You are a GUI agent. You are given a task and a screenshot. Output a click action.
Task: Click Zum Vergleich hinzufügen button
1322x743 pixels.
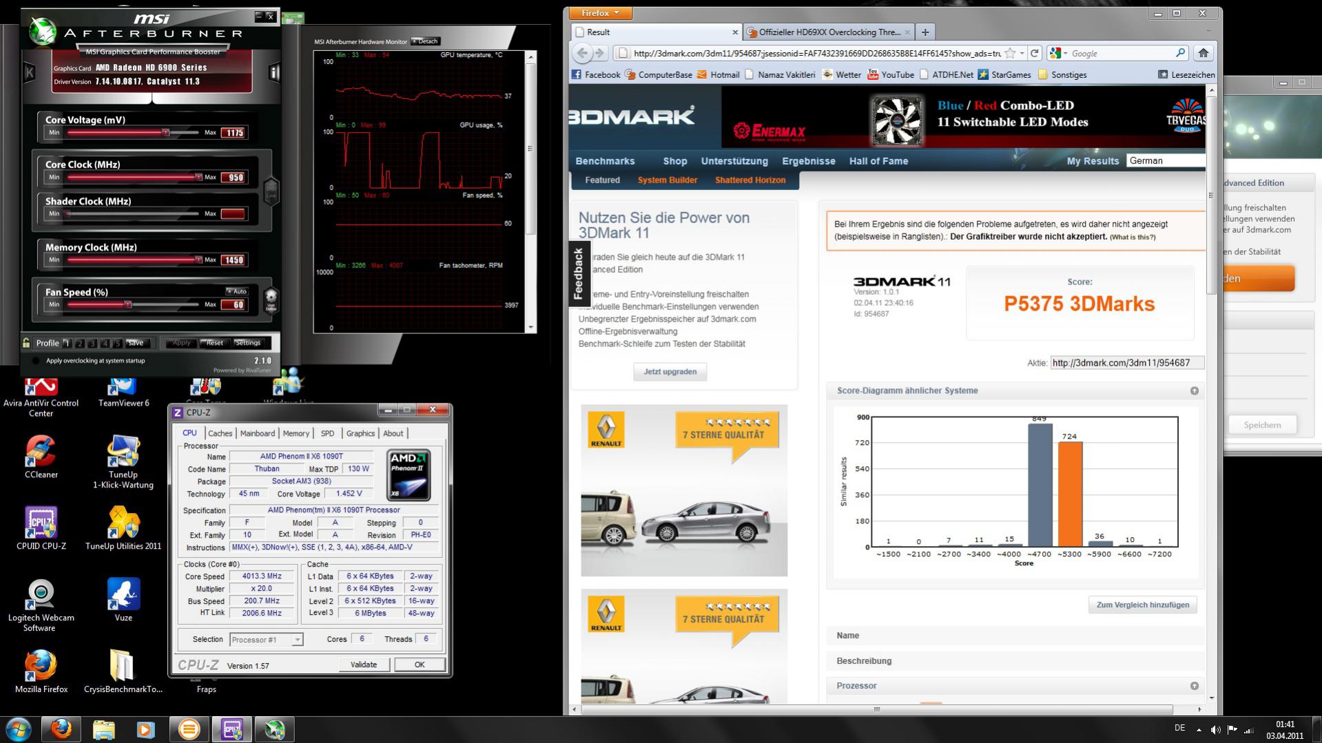[1143, 605]
